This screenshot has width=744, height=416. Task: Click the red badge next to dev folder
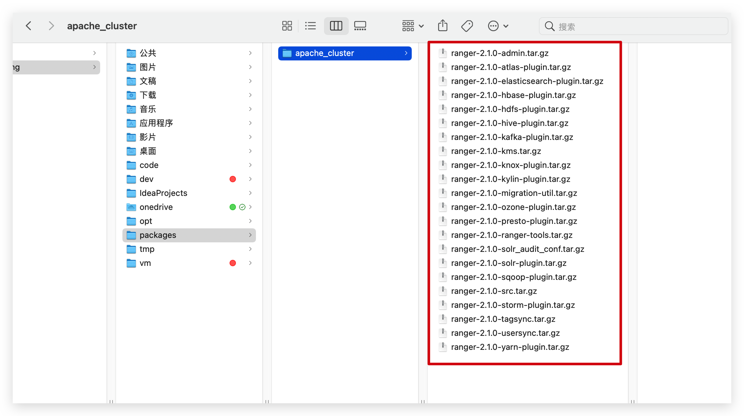coord(233,179)
